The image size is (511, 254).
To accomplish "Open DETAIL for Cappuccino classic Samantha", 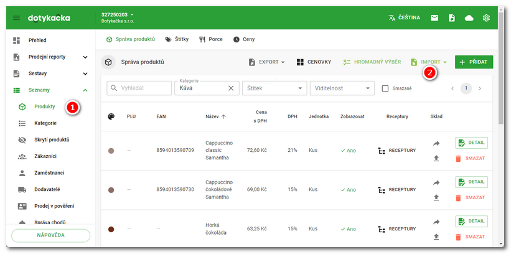I will pos(472,143).
